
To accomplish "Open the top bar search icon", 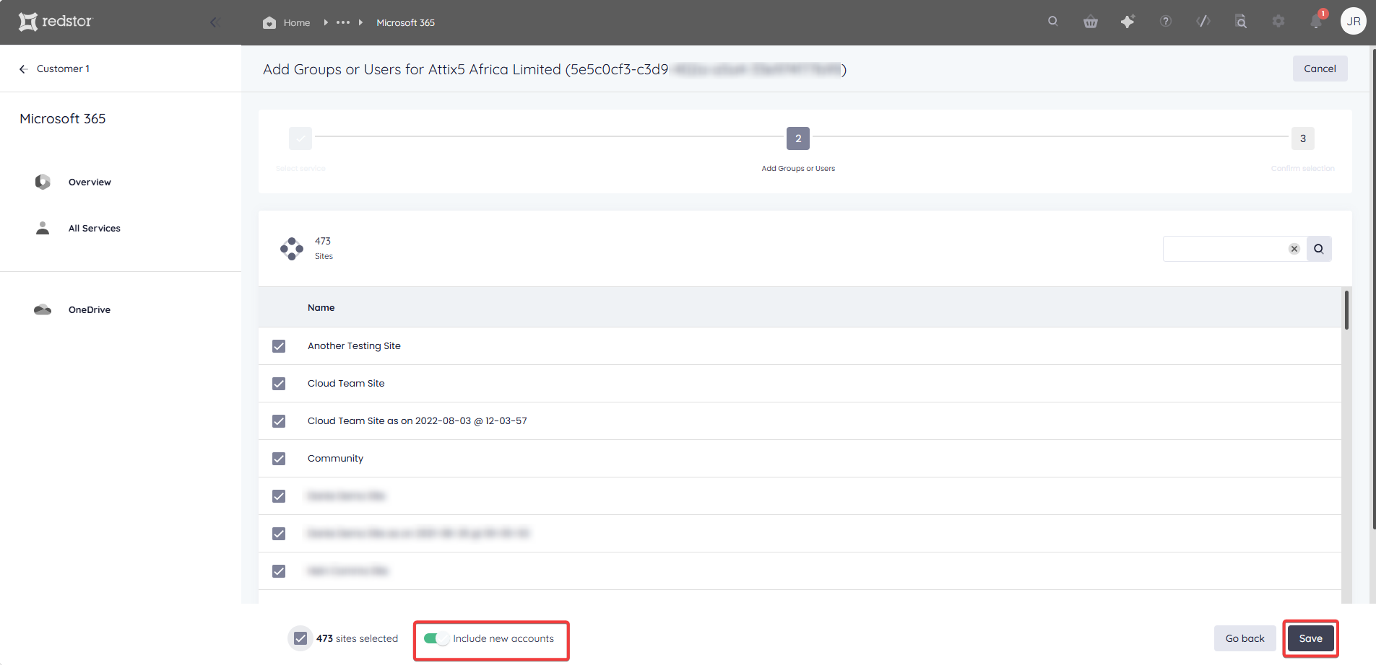I will pos(1053,22).
